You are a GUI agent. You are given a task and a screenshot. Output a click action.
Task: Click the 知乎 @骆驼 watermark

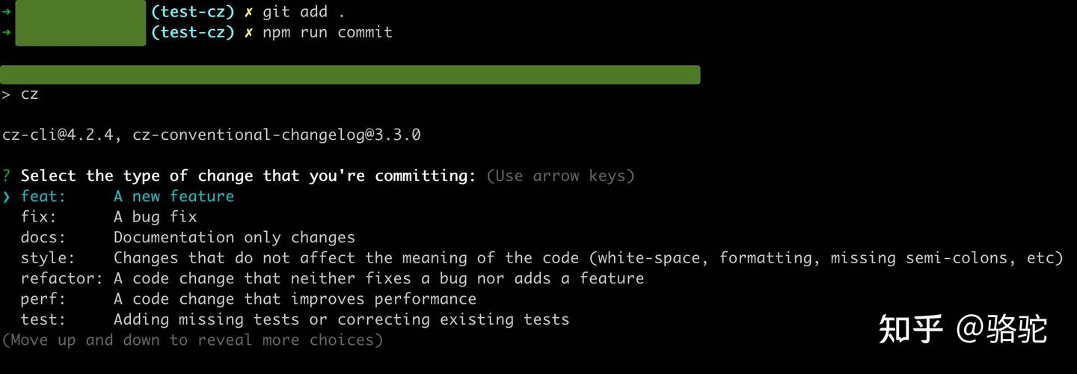click(x=963, y=328)
